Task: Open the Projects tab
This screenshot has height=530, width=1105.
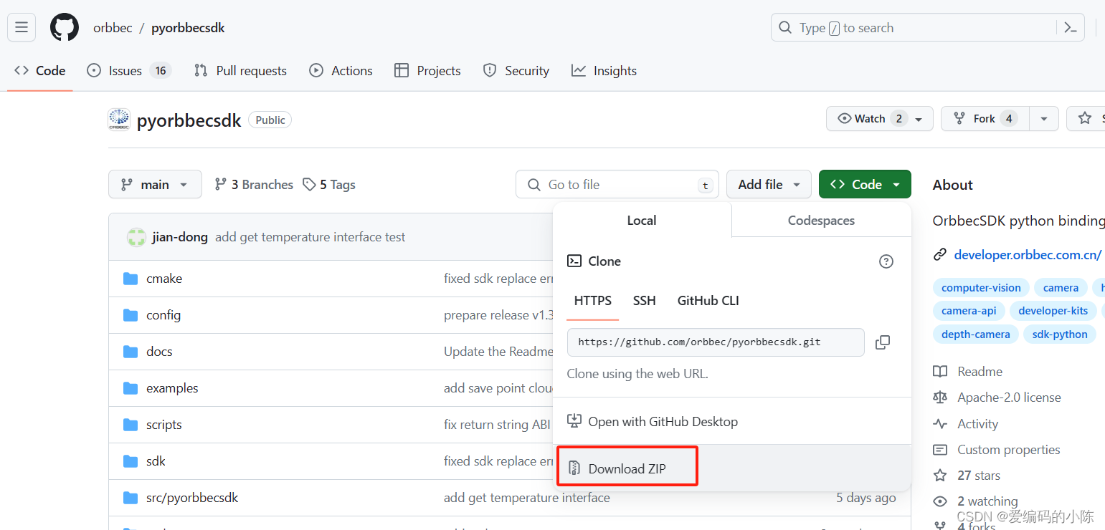Action: pos(427,70)
